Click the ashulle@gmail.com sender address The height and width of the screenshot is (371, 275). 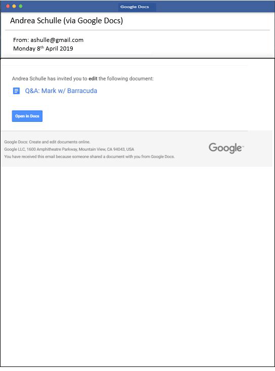[57, 40]
